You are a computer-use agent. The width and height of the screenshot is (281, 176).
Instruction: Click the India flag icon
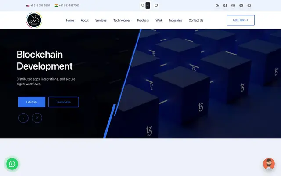[x=56, y=6]
